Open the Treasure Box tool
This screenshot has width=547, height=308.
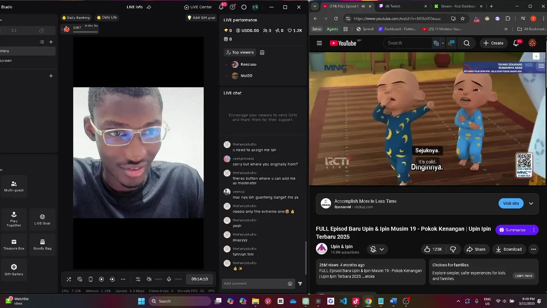pyautogui.click(x=14, y=245)
